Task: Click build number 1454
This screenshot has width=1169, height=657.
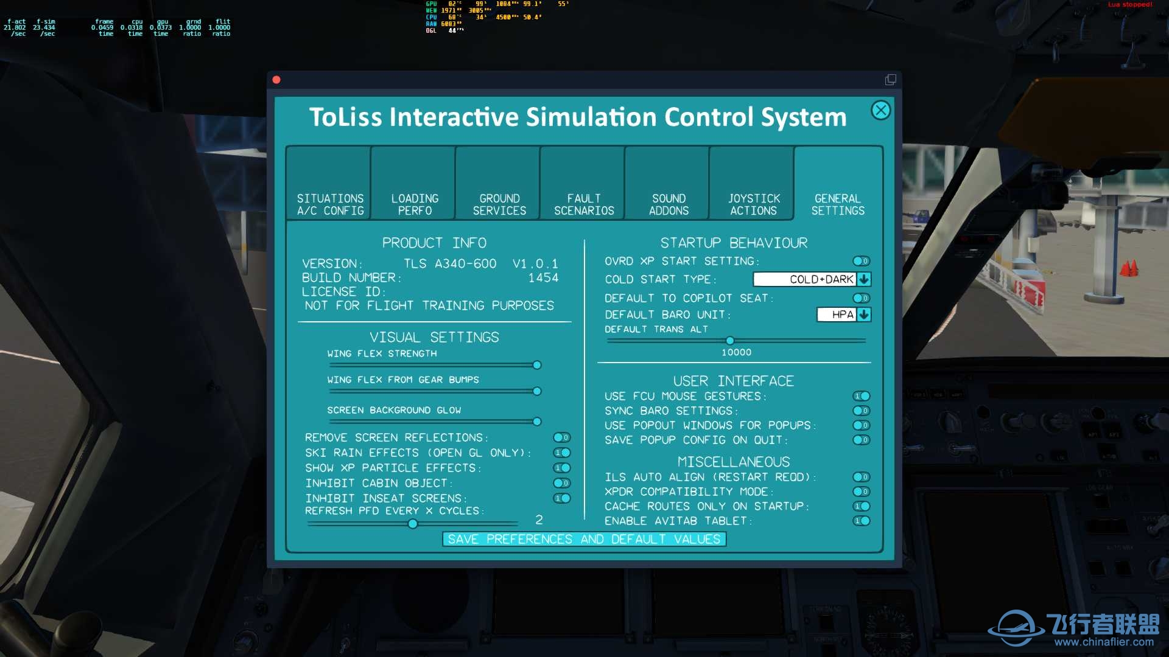Action: pyautogui.click(x=543, y=277)
